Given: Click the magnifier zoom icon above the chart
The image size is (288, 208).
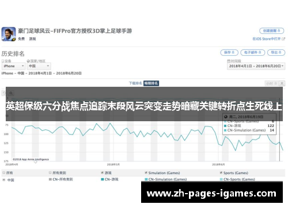Looking at the screenshot, I should point(11,93).
